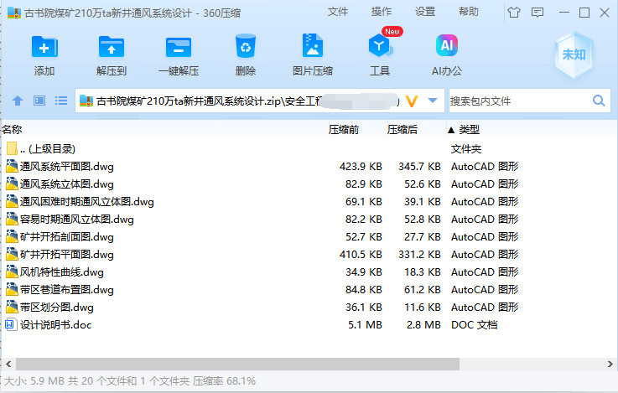Select the file 通风系统立体图.dwg
Image resolution: width=618 pixels, height=393 pixels.
(x=66, y=184)
